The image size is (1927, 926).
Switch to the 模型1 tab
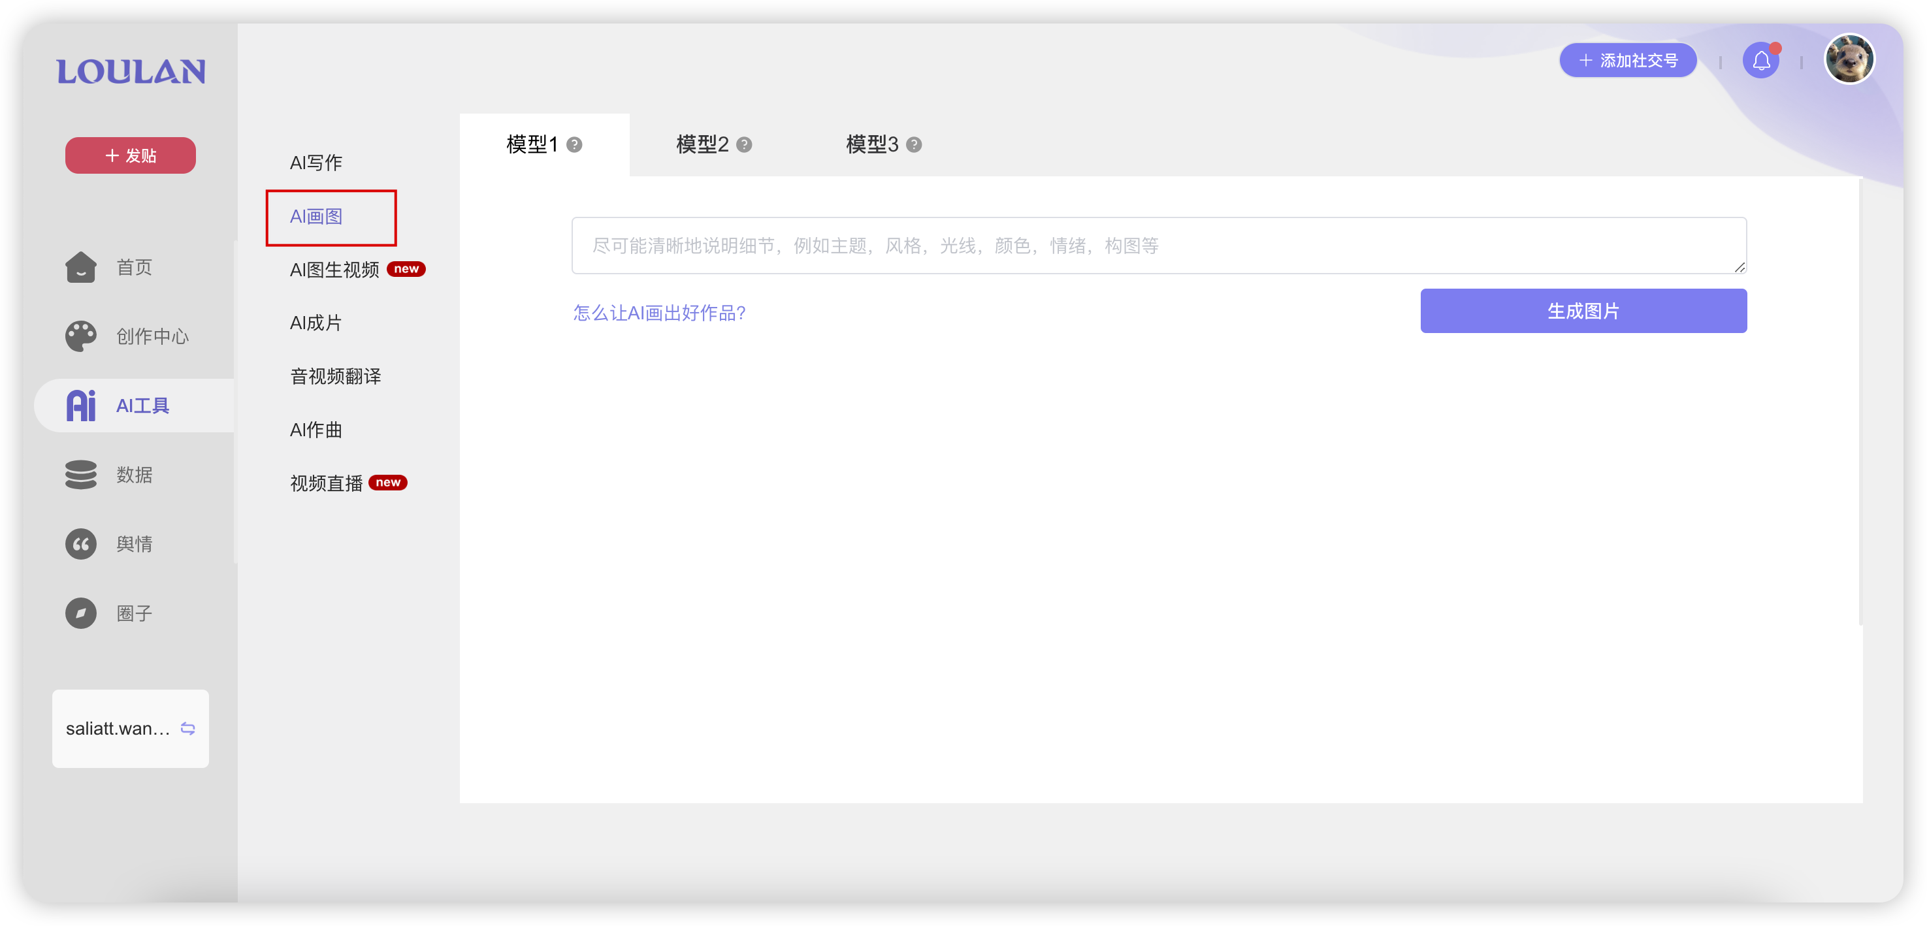click(544, 144)
